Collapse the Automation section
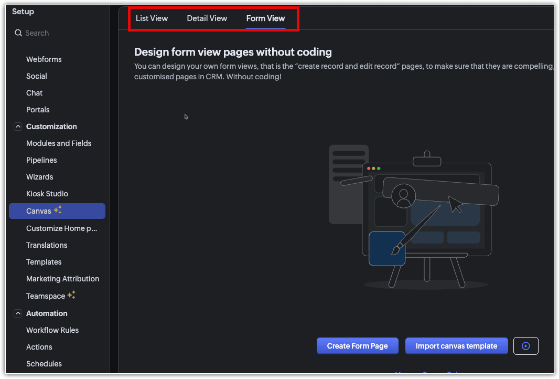This screenshot has width=559, height=379. [18, 313]
